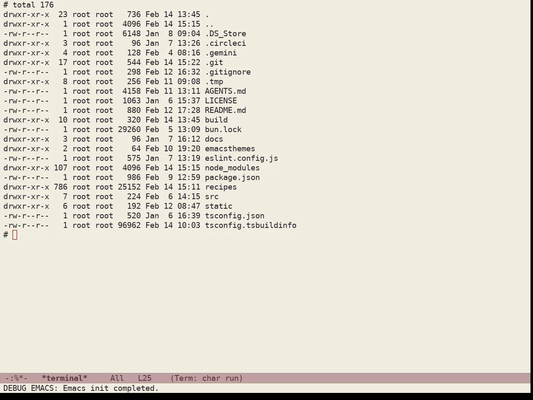533x400 pixels.
Task: Click the echo area DEBUG EMACS message
Action: (81, 388)
